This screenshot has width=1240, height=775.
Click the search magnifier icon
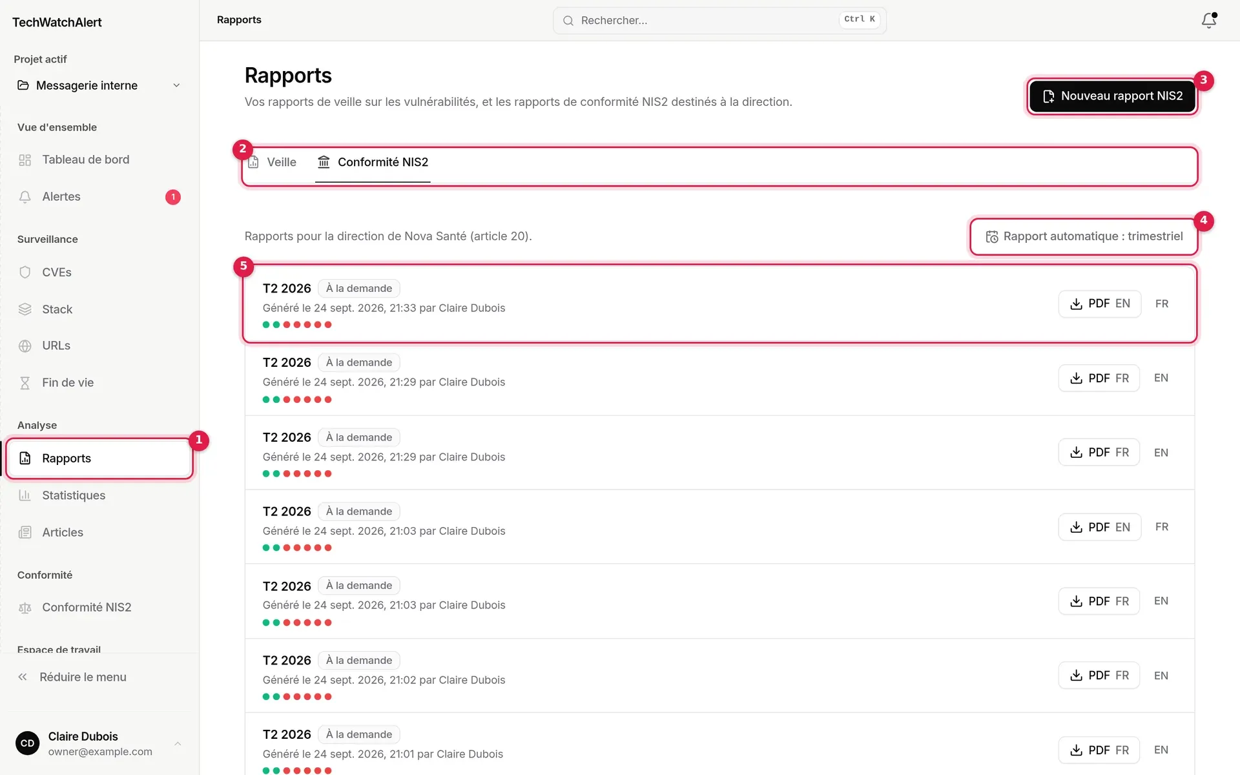click(568, 21)
